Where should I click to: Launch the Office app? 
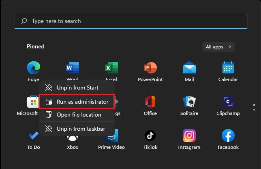point(150,102)
